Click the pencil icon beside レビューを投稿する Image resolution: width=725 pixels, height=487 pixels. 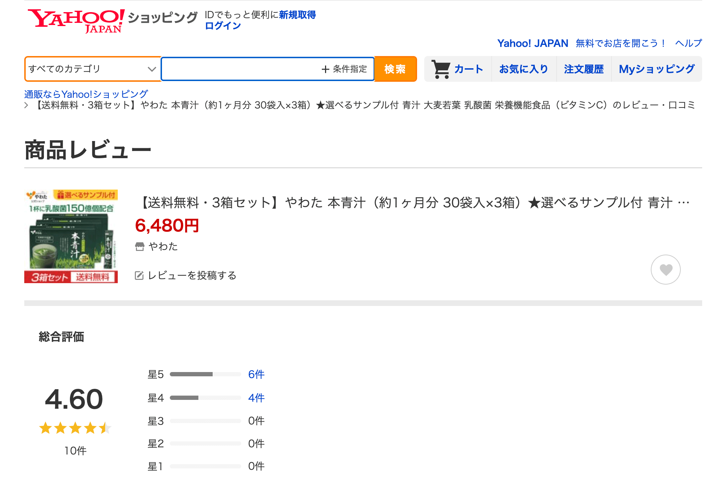point(139,275)
